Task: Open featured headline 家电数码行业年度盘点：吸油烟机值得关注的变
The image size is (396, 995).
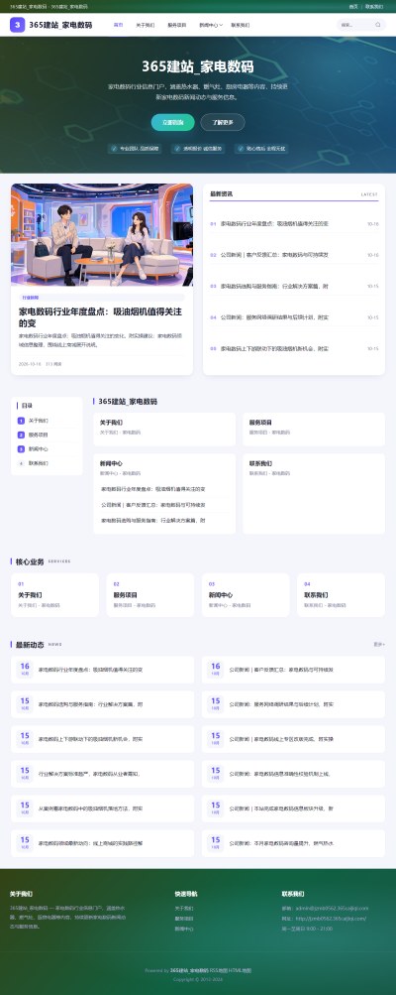Action: pos(100,317)
